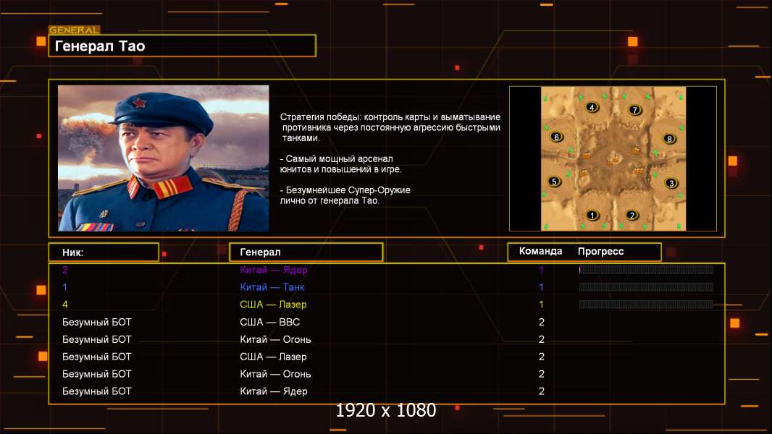The image size is (772, 434).
Task: Click team number in Китай — Танк row
Action: pyautogui.click(x=541, y=287)
